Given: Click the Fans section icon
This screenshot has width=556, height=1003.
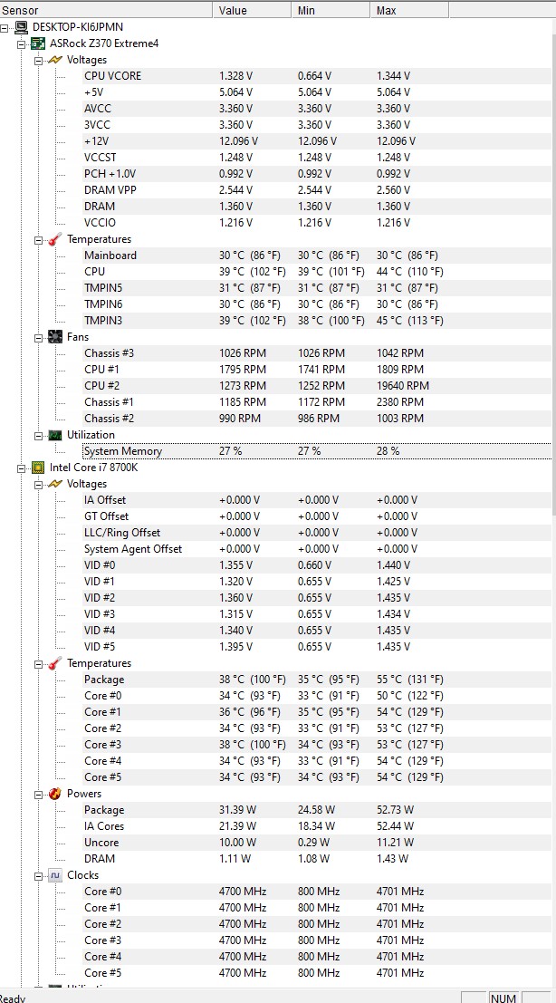Looking at the screenshot, I should (54, 336).
